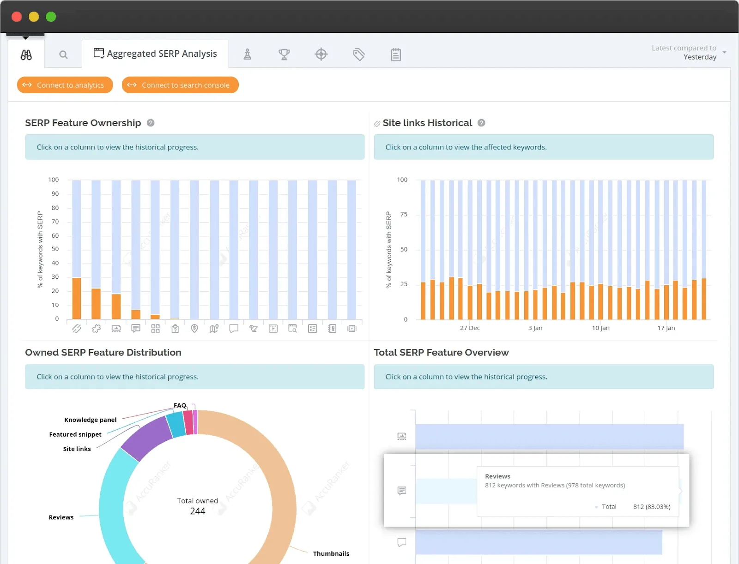Click the FAQ clipboard icon under the ownership chart
This screenshot has width=739, height=564.
point(175,329)
